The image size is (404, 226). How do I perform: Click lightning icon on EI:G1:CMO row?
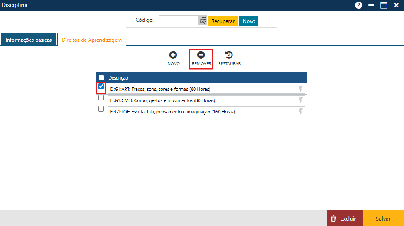(x=301, y=100)
